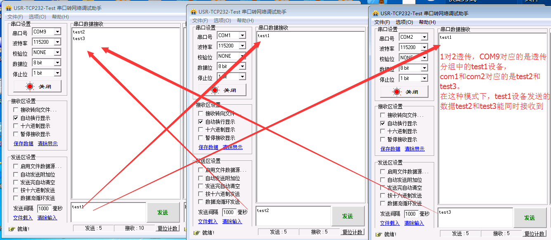This screenshot has width=551, height=240.
Task: Click the red serial-port indicator icon in COM2 window
Action: (397, 92)
